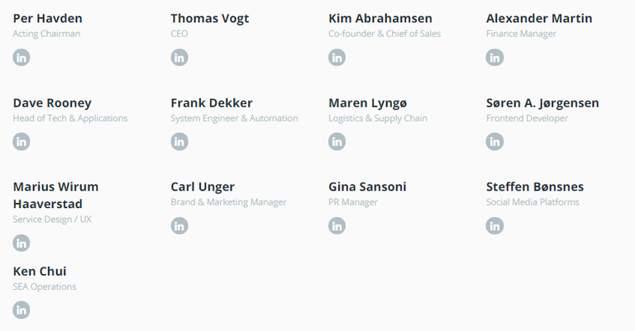Visit Alexander Martin's LinkedIn icon

pos(495,58)
